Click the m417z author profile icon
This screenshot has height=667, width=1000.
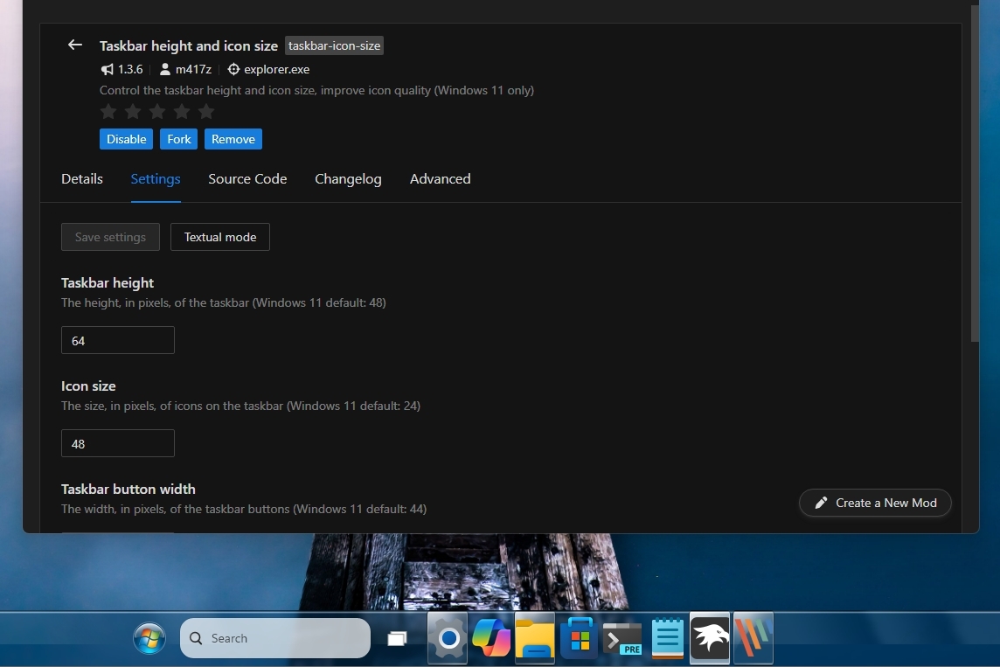click(x=165, y=69)
